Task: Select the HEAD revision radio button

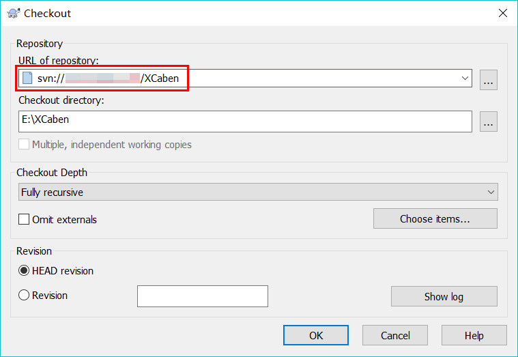Action: [25, 271]
